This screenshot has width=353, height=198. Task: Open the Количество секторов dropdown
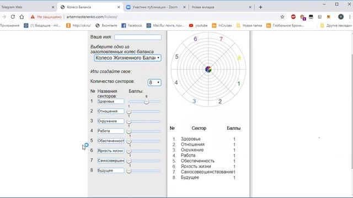[x=154, y=82]
